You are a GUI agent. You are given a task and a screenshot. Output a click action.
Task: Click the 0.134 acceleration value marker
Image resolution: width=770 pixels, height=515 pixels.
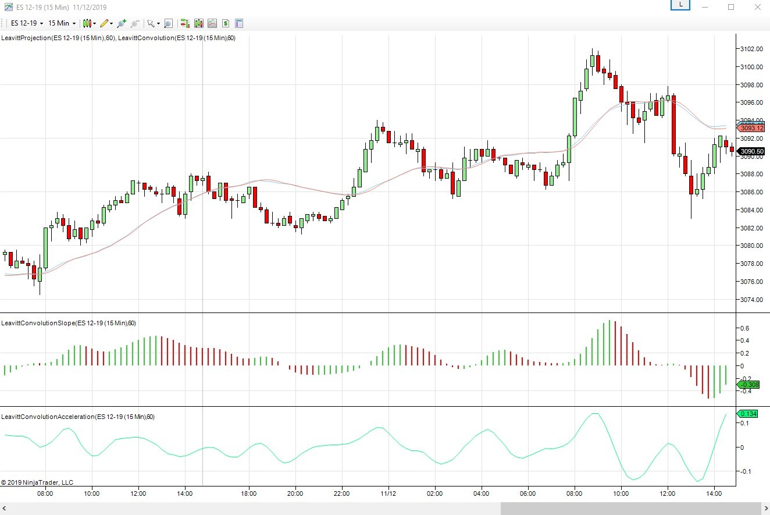click(748, 414)
